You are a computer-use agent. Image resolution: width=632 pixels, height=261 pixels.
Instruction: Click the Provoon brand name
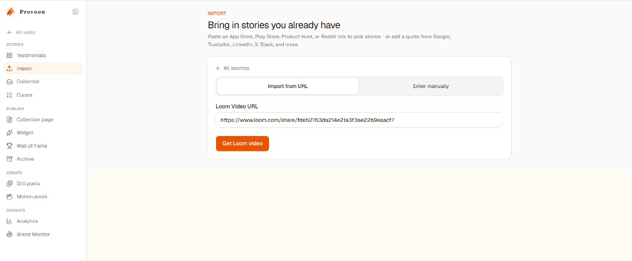click(32, 12)
